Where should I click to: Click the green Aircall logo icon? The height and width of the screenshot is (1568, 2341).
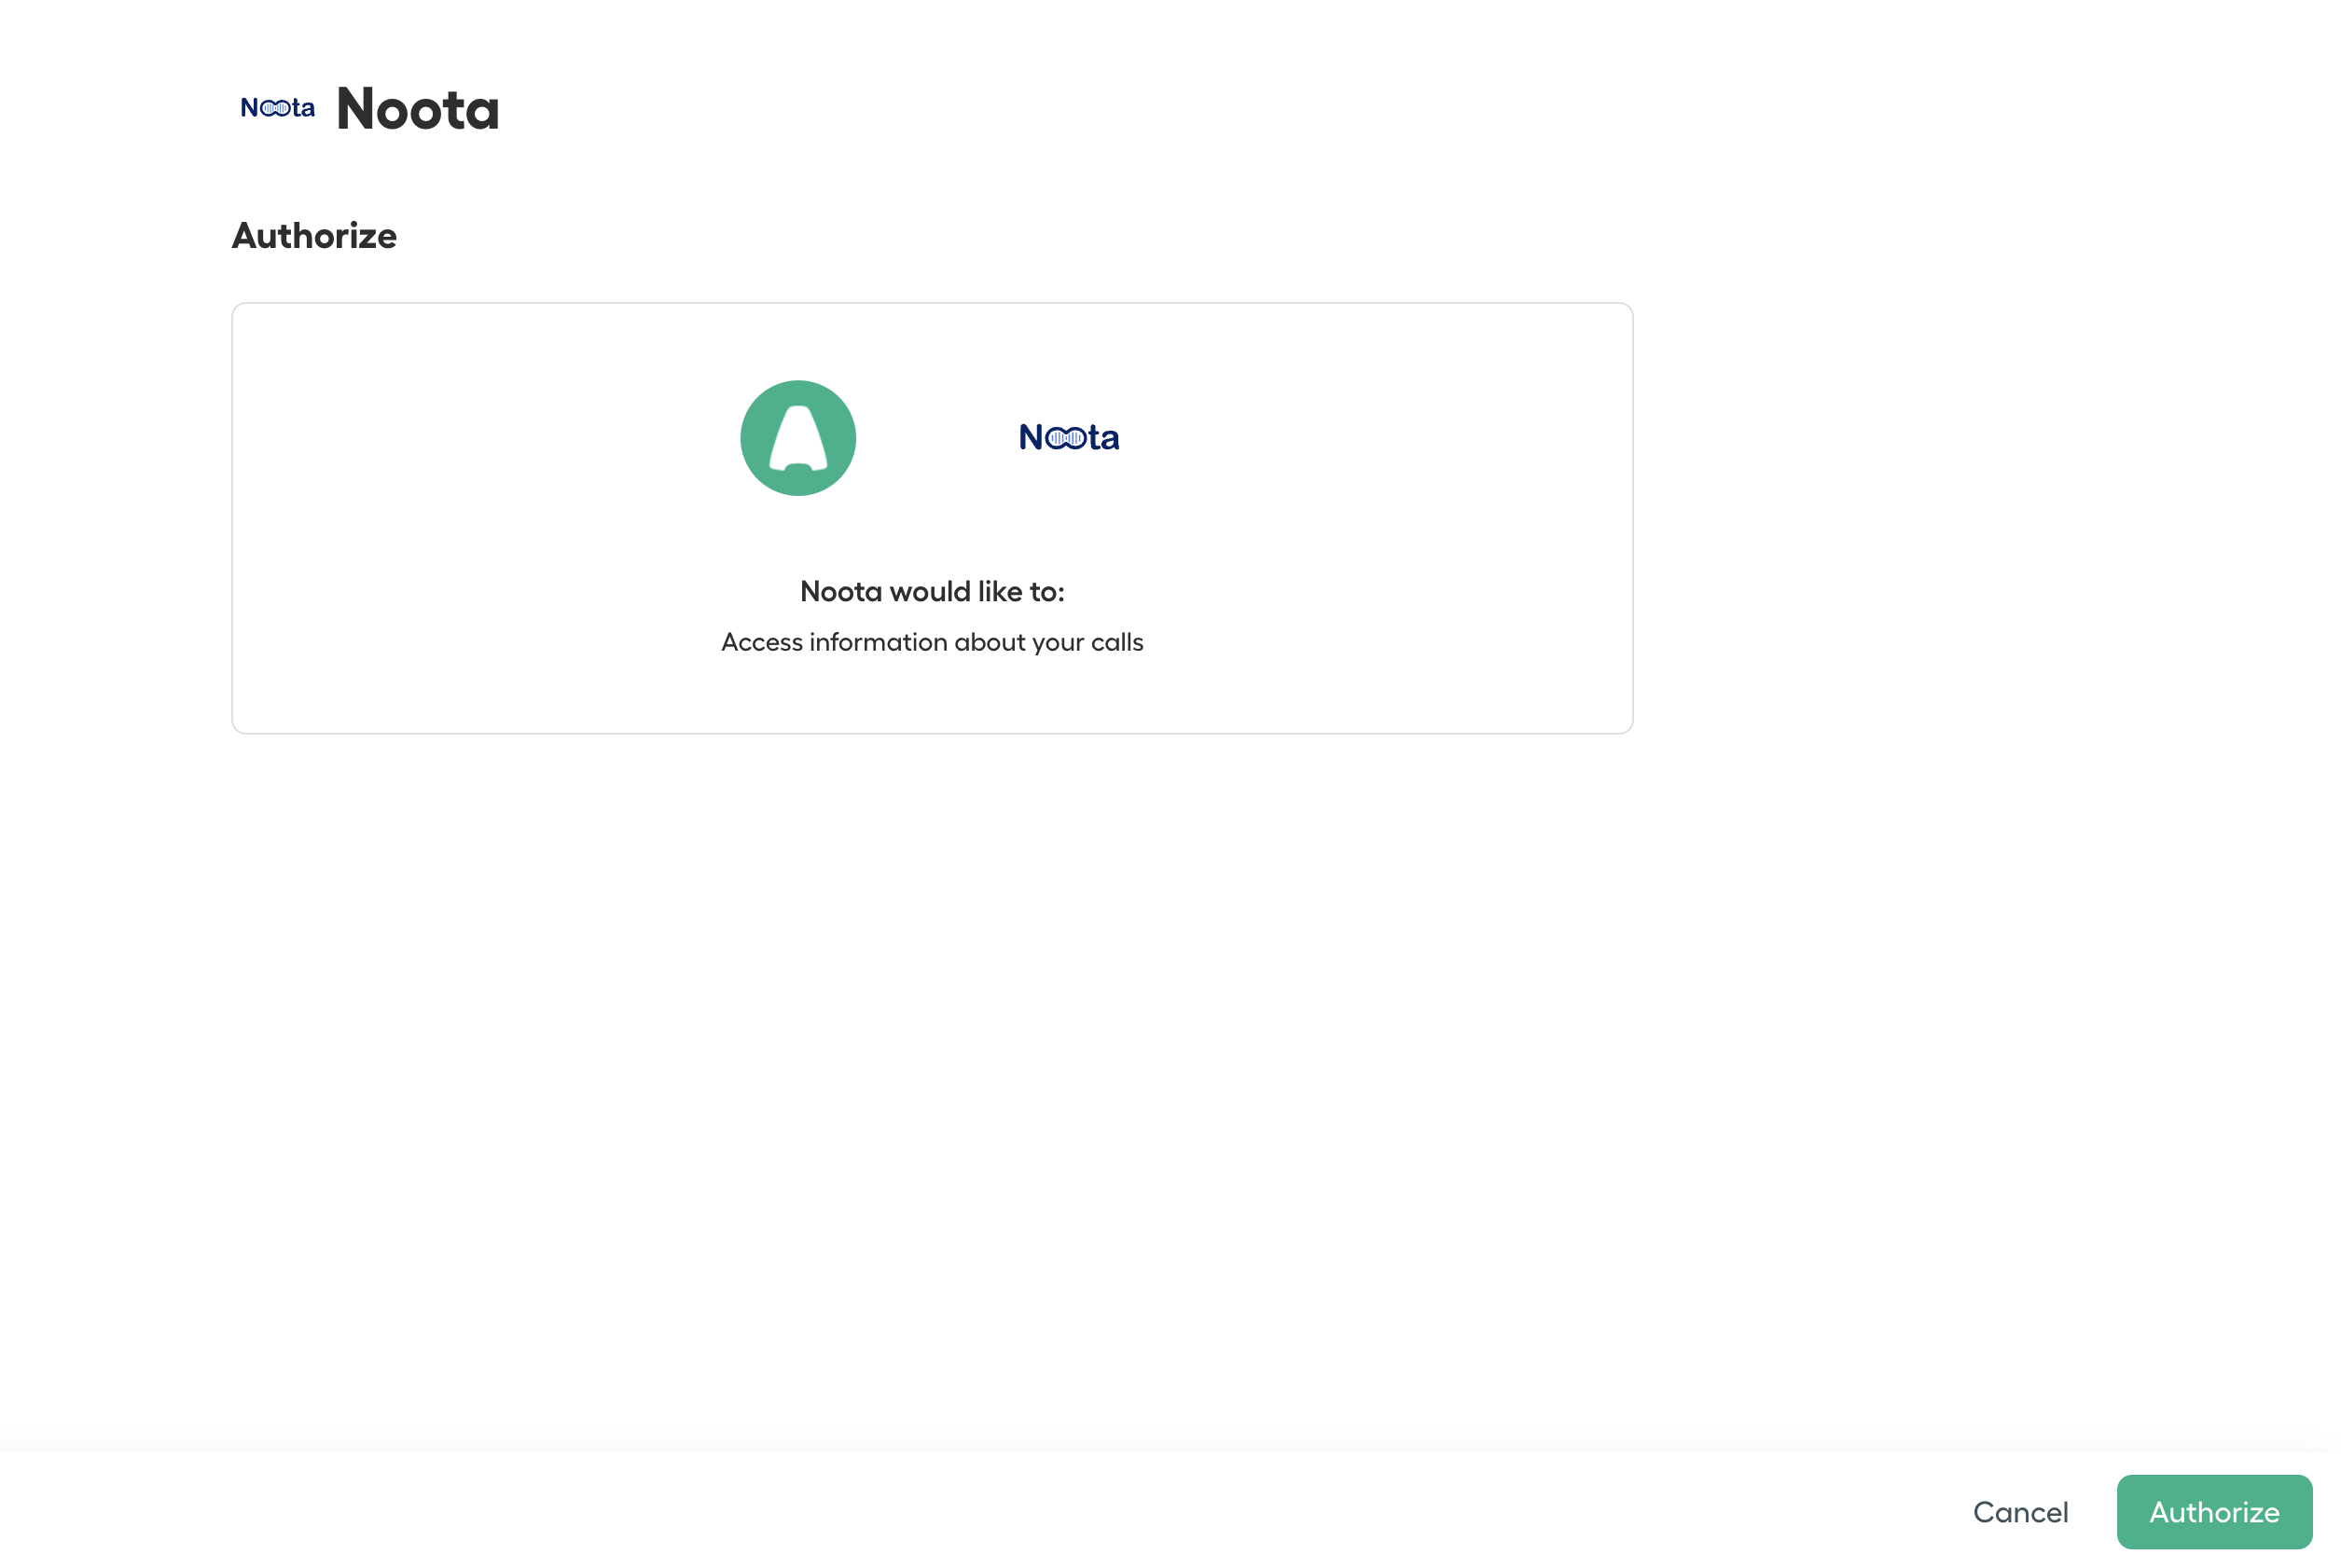pos(797,438)
